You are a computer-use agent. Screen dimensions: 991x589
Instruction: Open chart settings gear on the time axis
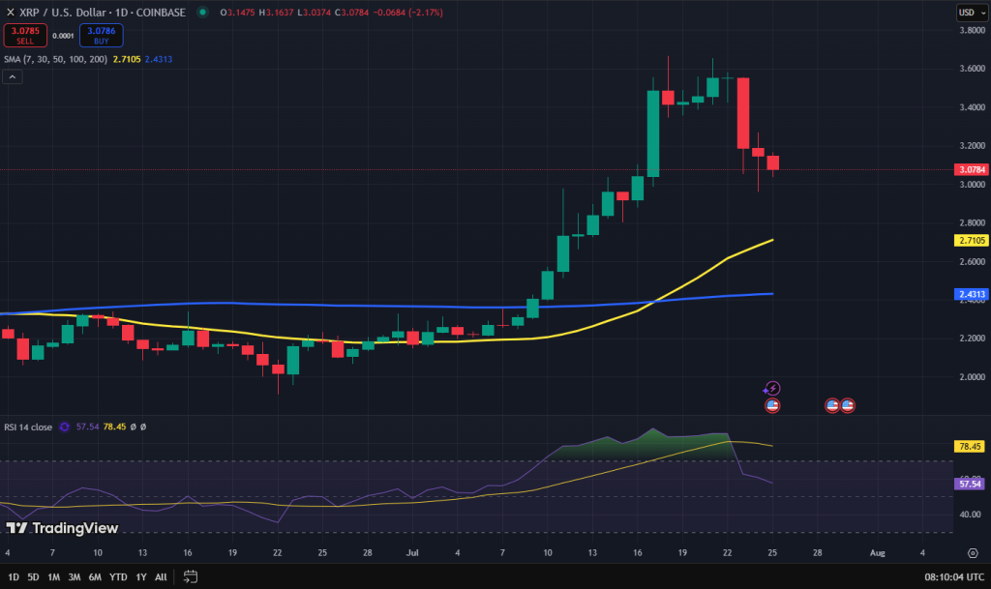click(973, 553)
